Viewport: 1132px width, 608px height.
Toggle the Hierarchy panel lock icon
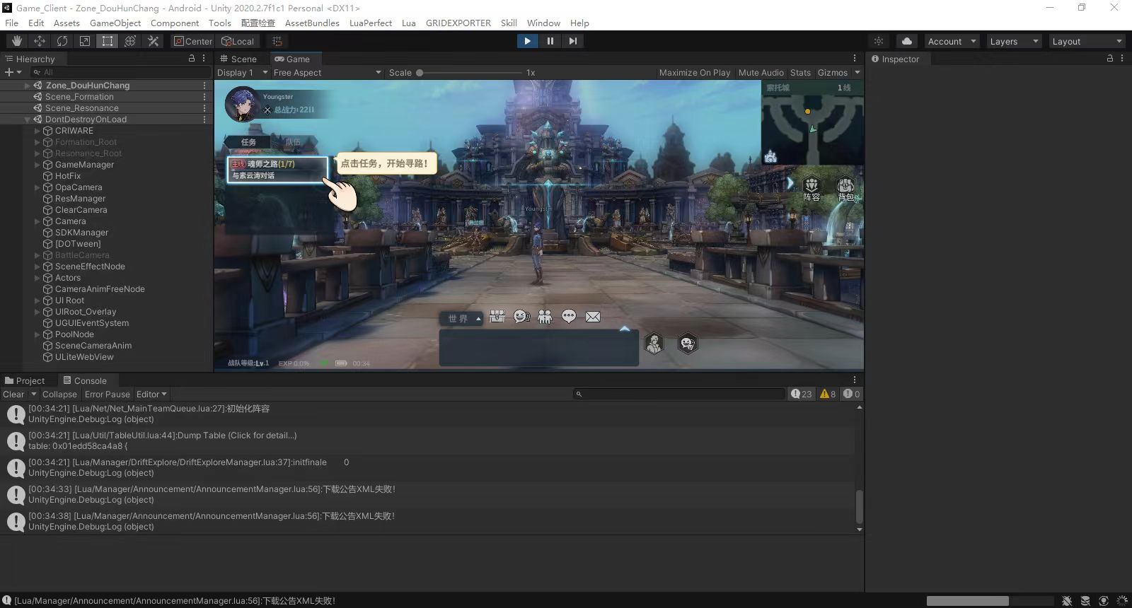click(x=192, y=59)
